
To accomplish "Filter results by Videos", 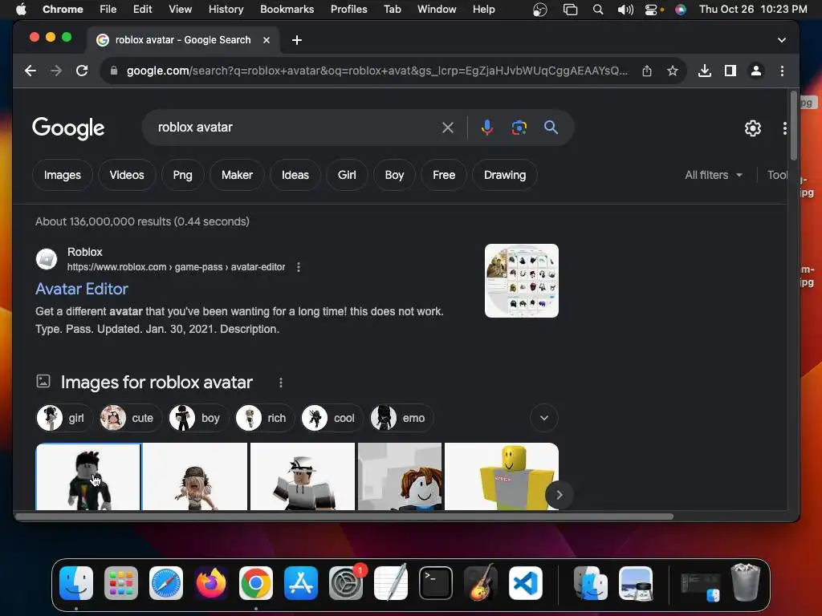I will click(x=127, y=175).
